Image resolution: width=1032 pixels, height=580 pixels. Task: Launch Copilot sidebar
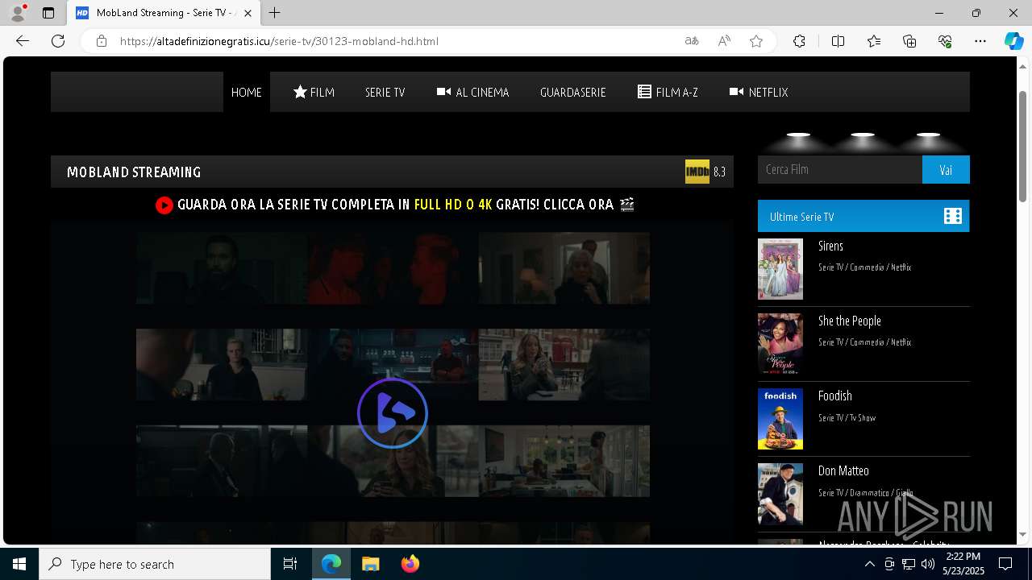coord(1013,41)
